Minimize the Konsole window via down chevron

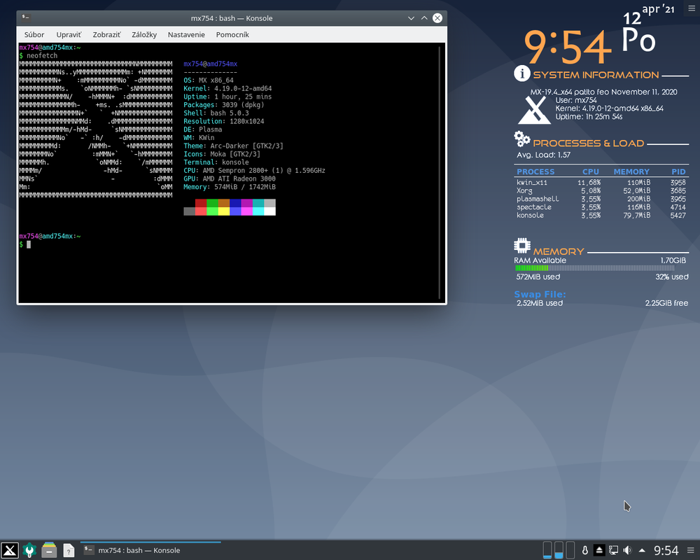[411, 18]
